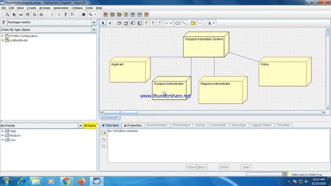Select the New Generalization arrow tool
Image resolution: width=331 pixels, height=186 pixels.
(x=146, y=23)
